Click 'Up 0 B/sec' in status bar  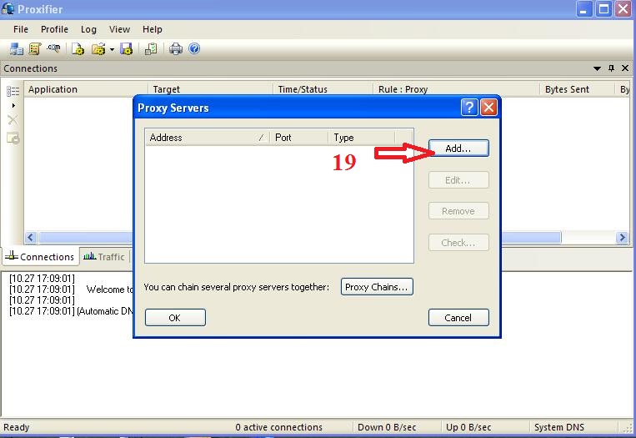coord(468,427)
